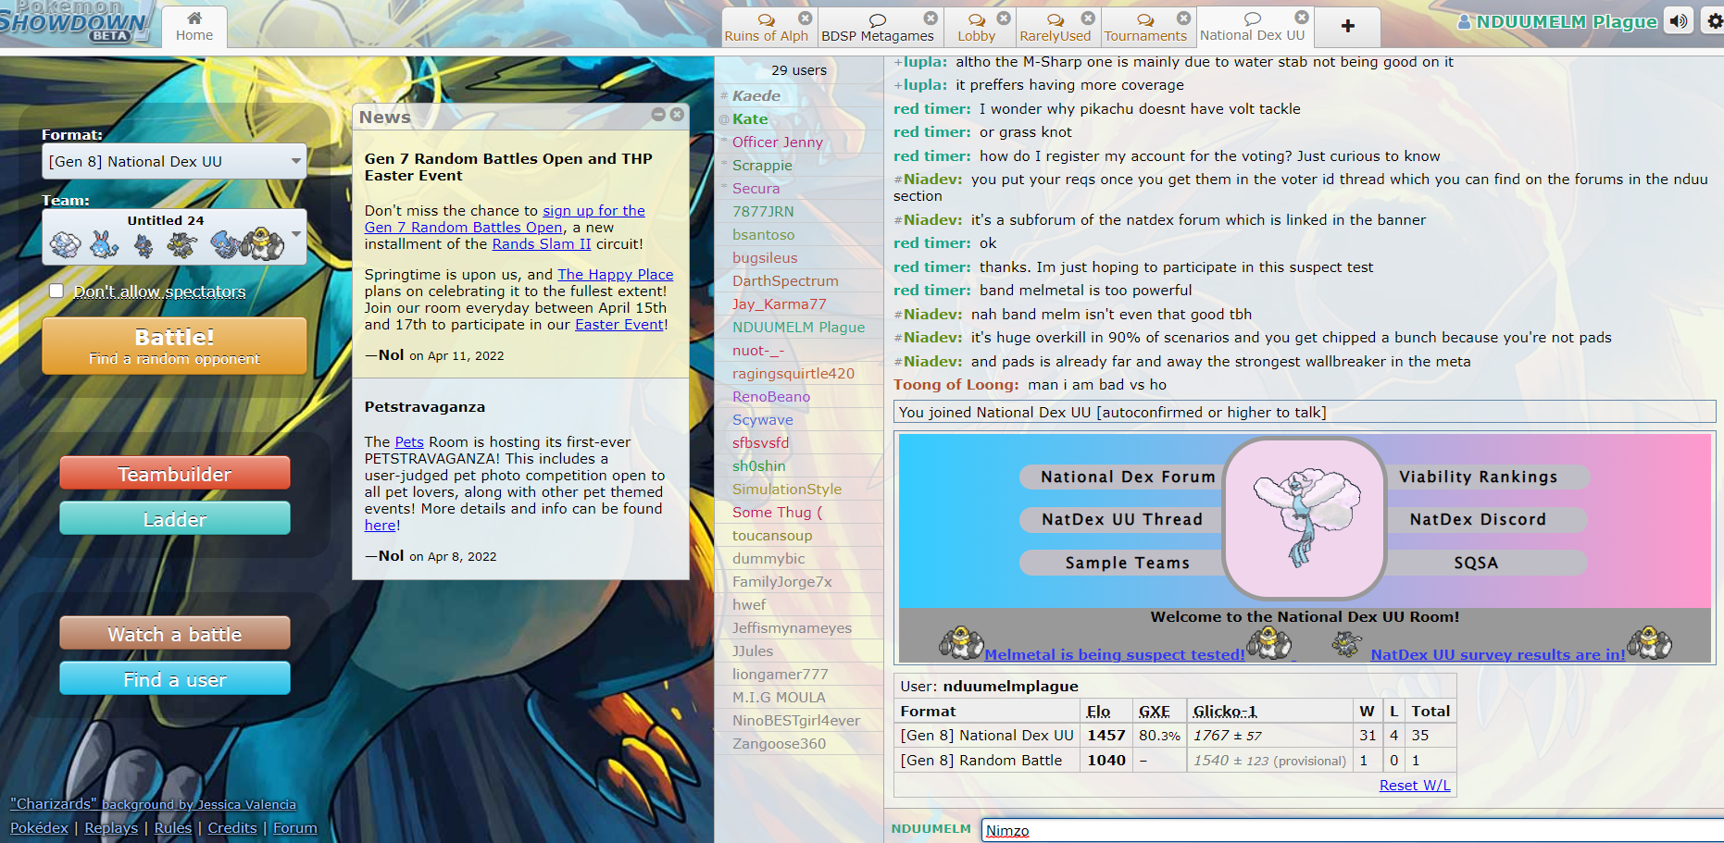Switch to the BDSP Metagames tab

(878, 27)
